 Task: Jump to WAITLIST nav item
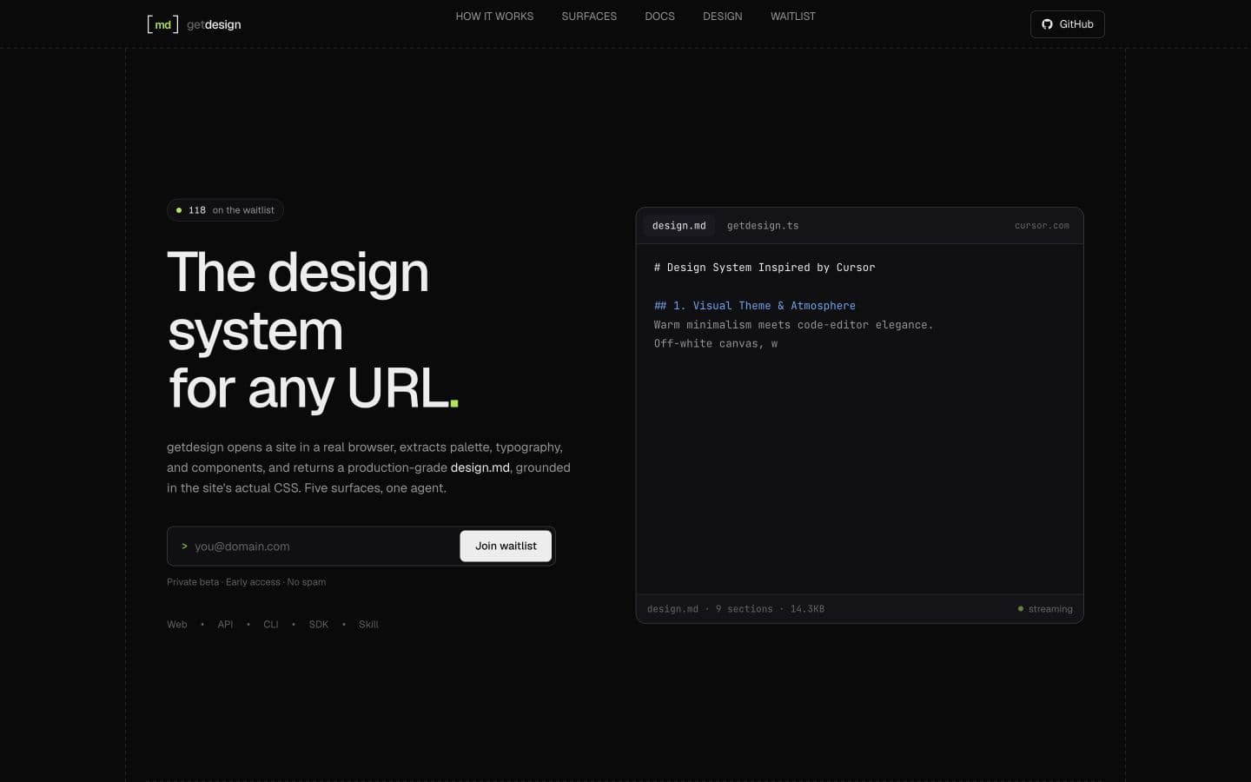click(x=792, y=17)
